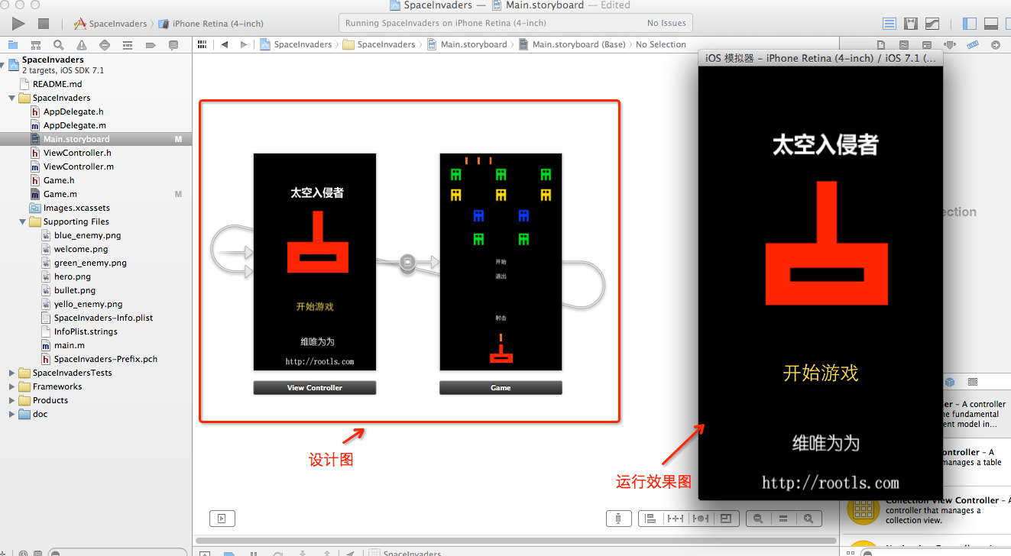Screen dimensions: 1011x556
Task: Toggle the form factor button
Action: point(617,519)
